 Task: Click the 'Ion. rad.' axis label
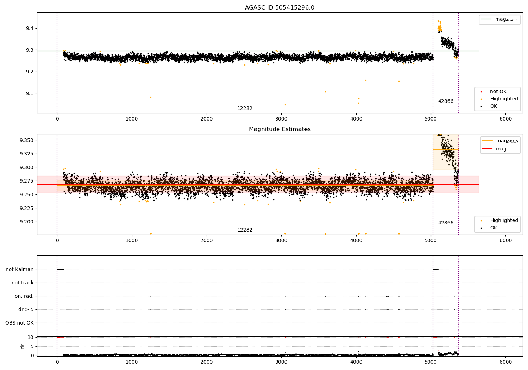(24, 296)
